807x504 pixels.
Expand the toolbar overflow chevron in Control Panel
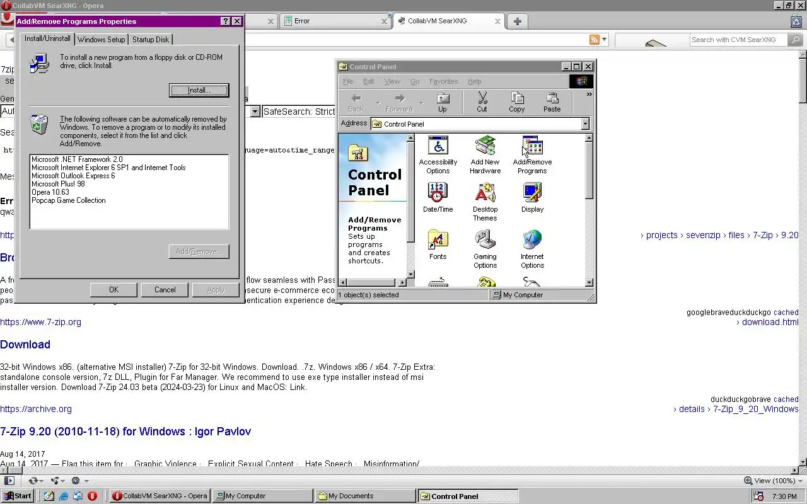pyautogui.click(x=589, y=94)
